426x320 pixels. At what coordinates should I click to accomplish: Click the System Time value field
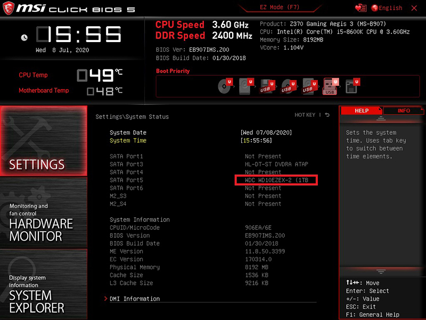258,140
